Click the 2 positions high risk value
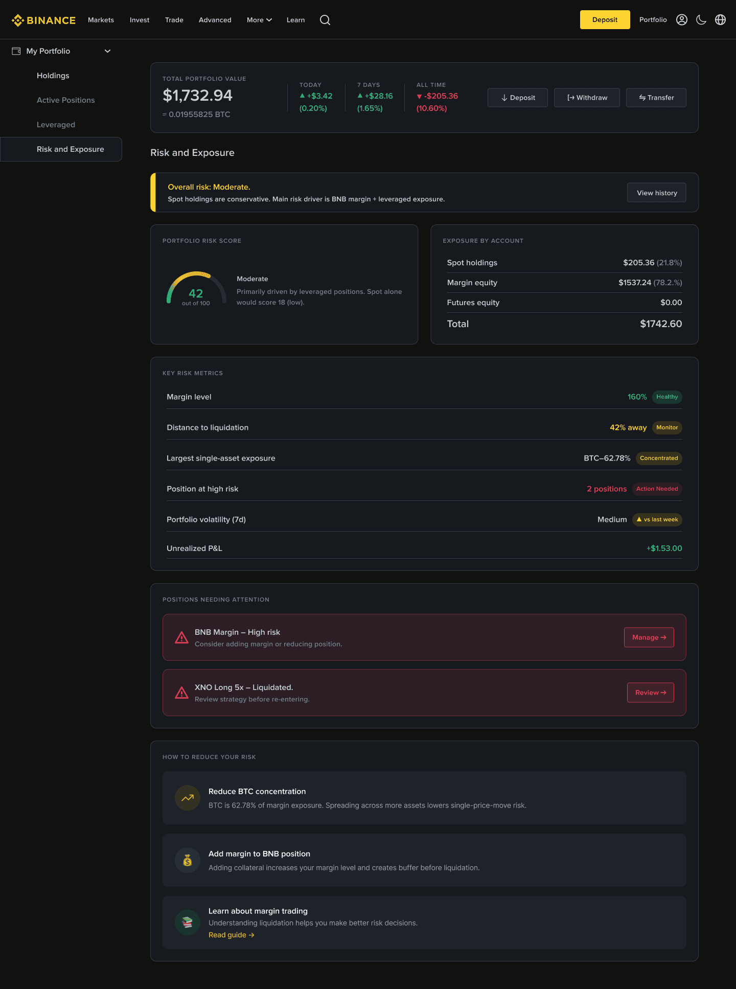736x989 pixels. pyautogui.click(x=607, y=489)
